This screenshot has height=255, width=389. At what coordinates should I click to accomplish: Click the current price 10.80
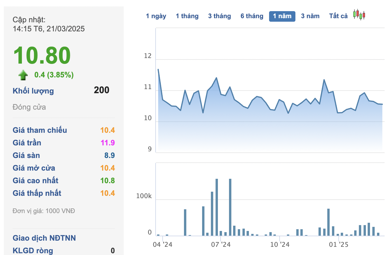pyautogui.click(x=42, y=55)
